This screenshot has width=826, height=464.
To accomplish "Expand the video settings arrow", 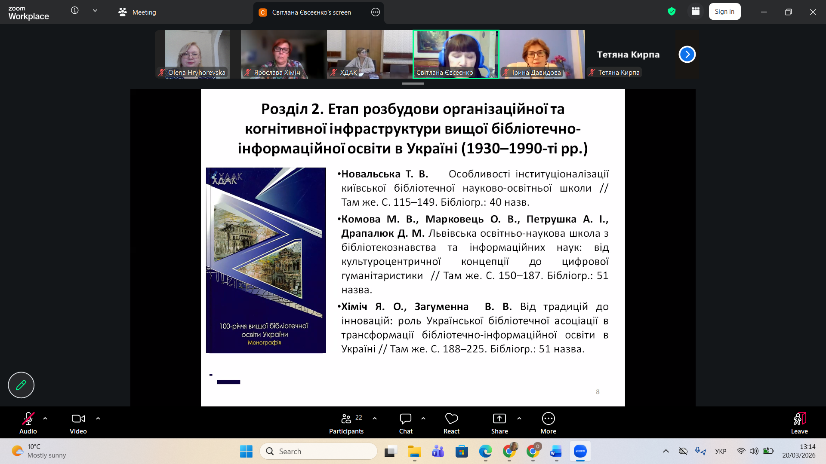I will pos(98,418).
